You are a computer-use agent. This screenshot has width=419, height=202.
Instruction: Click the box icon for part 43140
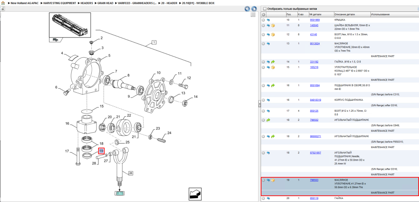[x=273, y=35]
